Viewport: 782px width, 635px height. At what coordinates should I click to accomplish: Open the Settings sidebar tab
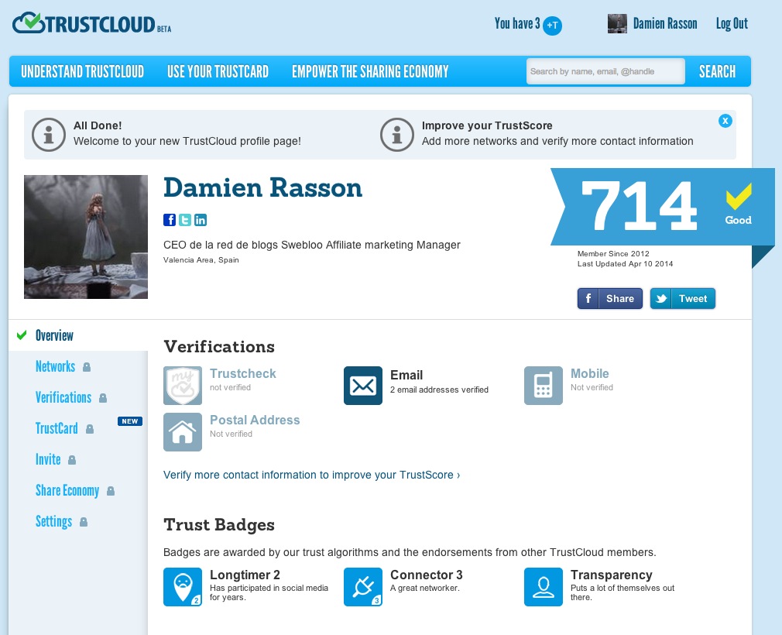[x=53, y=521]
